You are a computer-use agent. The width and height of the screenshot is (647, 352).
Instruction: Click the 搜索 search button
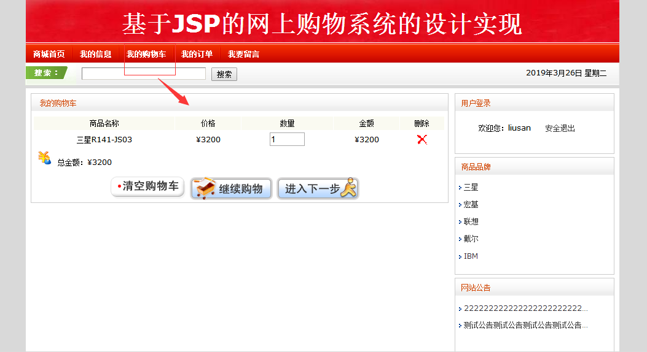coord(224,74)
